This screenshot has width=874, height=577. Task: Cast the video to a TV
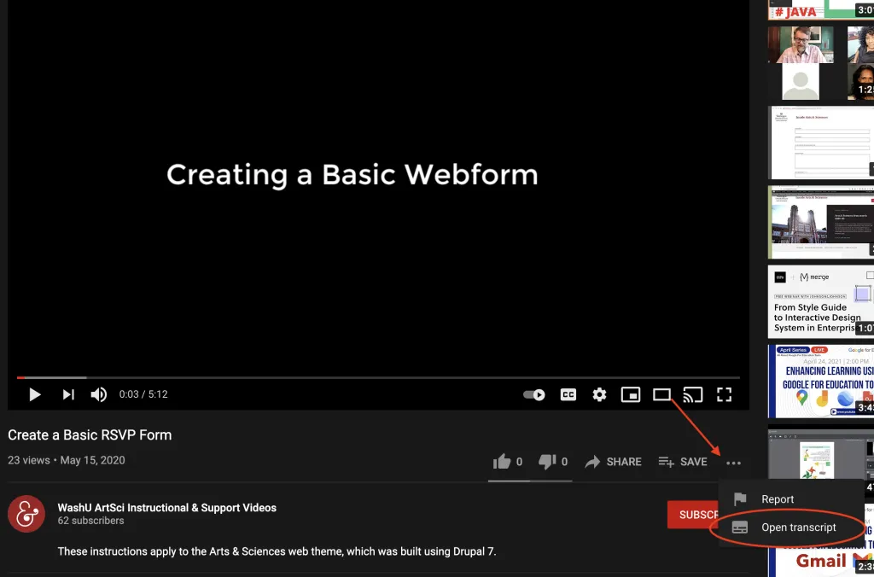click(x=693, y=394)
